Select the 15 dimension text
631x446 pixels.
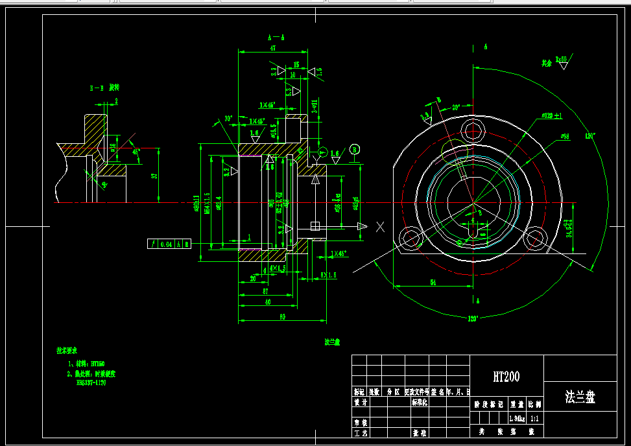point(296,64)
